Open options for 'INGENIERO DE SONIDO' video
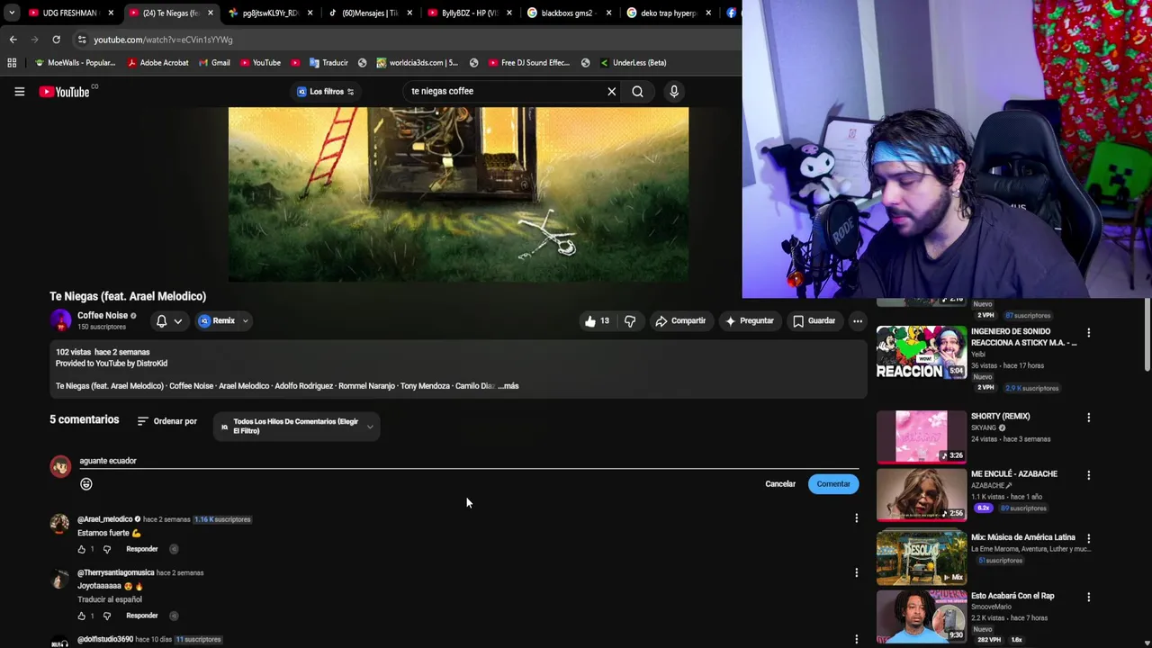 pyautogui.click(x=1088, y=333)
